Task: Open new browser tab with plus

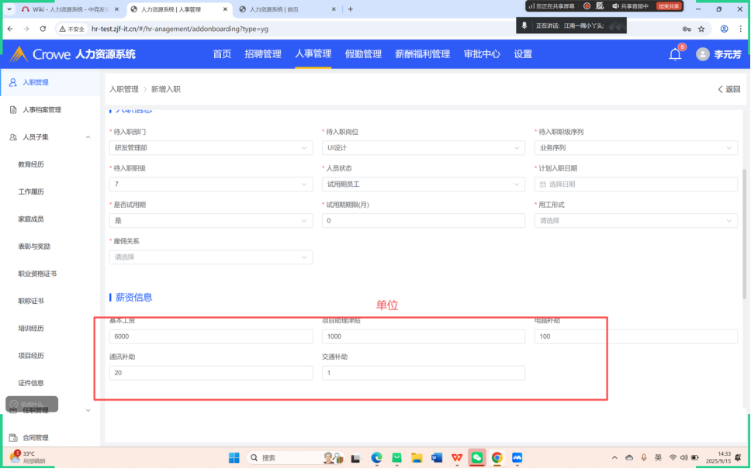Action: [350, 9]
